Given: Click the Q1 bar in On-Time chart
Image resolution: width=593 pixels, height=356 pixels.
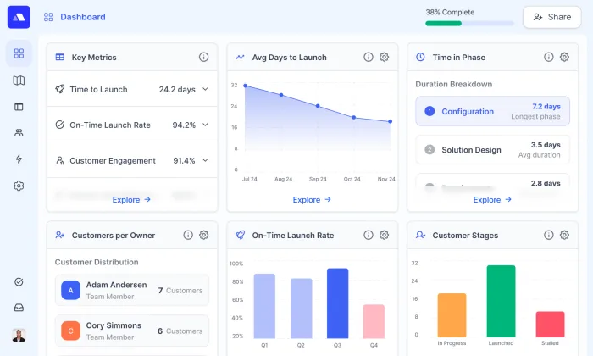Looking at the screenshot, I should coord(264,306).
